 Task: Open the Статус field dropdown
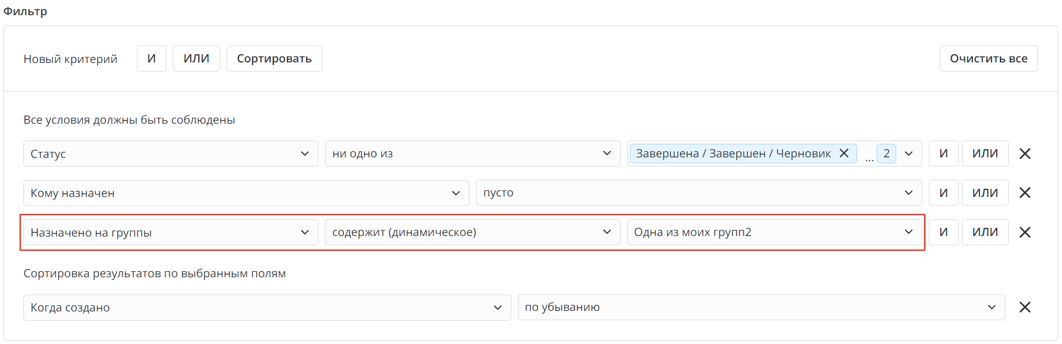(x=170, y=154)
